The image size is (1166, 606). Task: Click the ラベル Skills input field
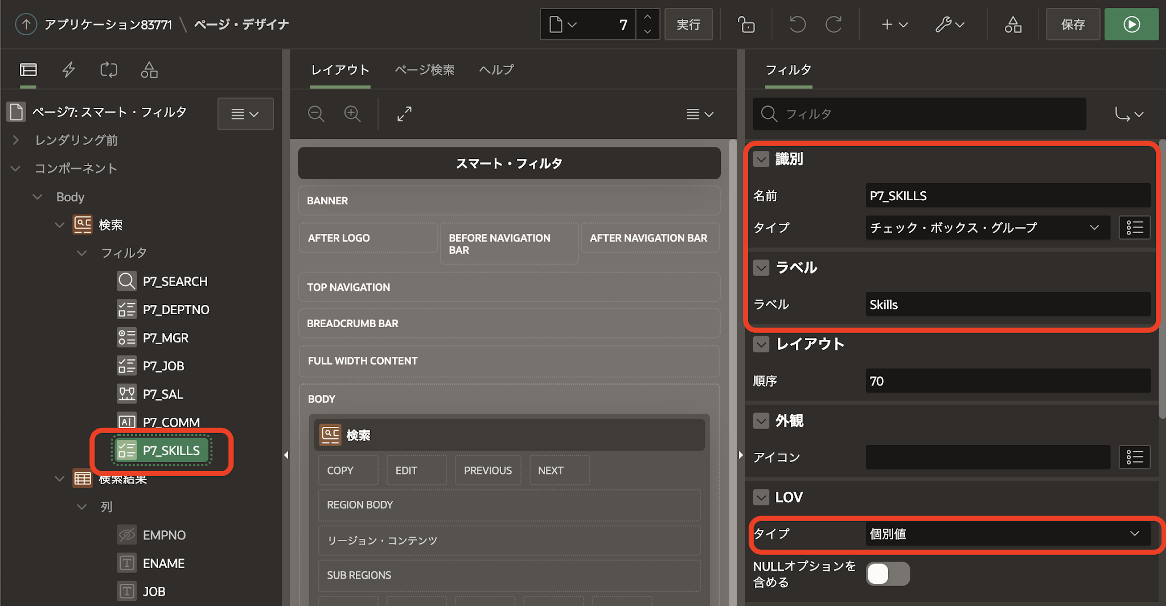(x=1008, y=304)
